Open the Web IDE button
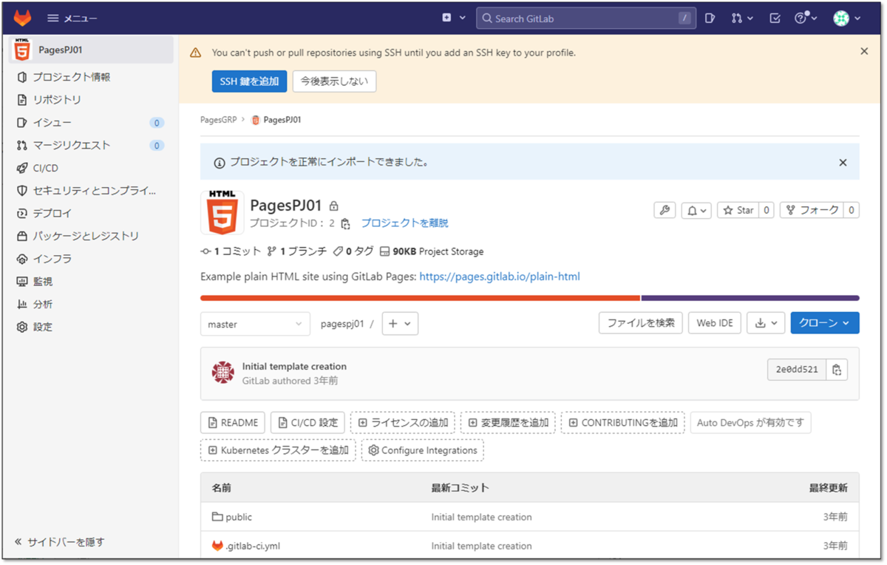Viewport: 887px width, 565px height. pos(715,323)
